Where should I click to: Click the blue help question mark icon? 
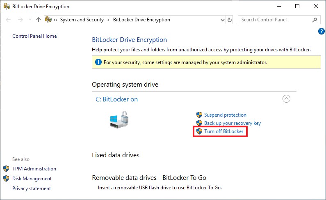click(321, 31)
